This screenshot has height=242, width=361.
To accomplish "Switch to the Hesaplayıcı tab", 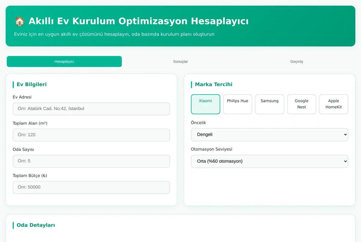I will (64, 62).
